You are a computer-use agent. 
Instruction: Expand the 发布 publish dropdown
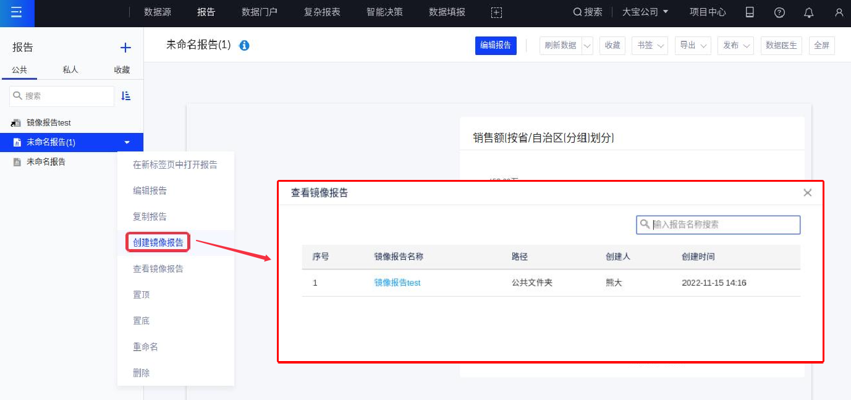point(739,45)
